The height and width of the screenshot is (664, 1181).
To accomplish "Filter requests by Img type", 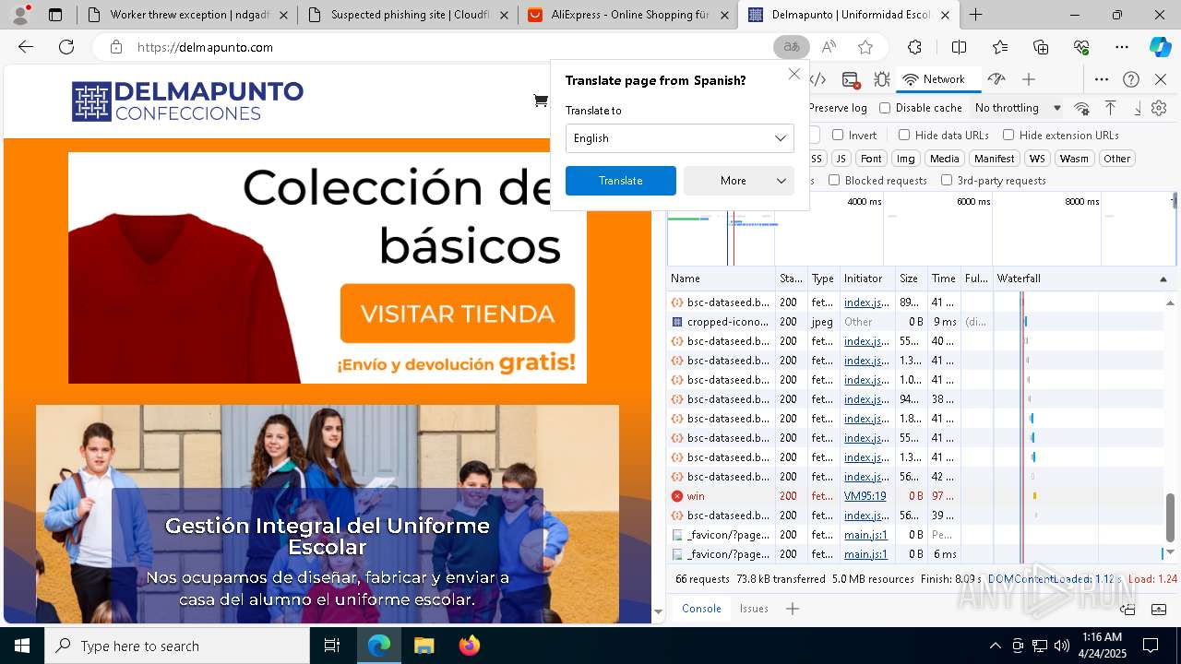I will 906,159.
